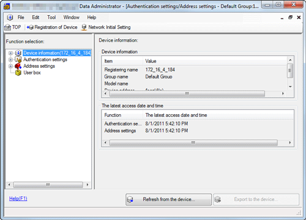Open the Edit menu
This screenshot has width=306, height=220.
(35, 18)
